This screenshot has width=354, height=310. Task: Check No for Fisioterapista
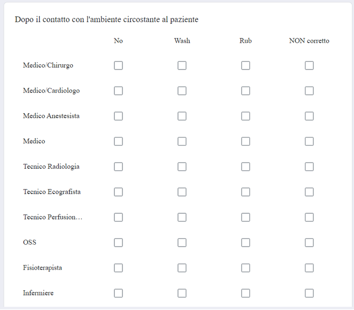118,268
